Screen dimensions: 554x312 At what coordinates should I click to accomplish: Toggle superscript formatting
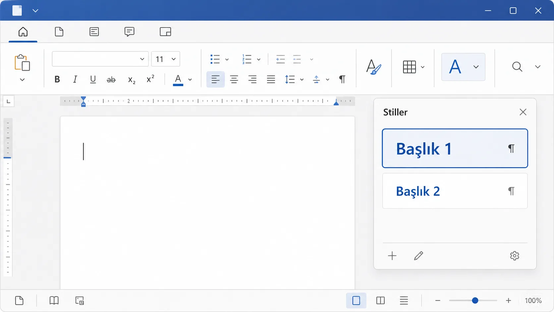150,79
